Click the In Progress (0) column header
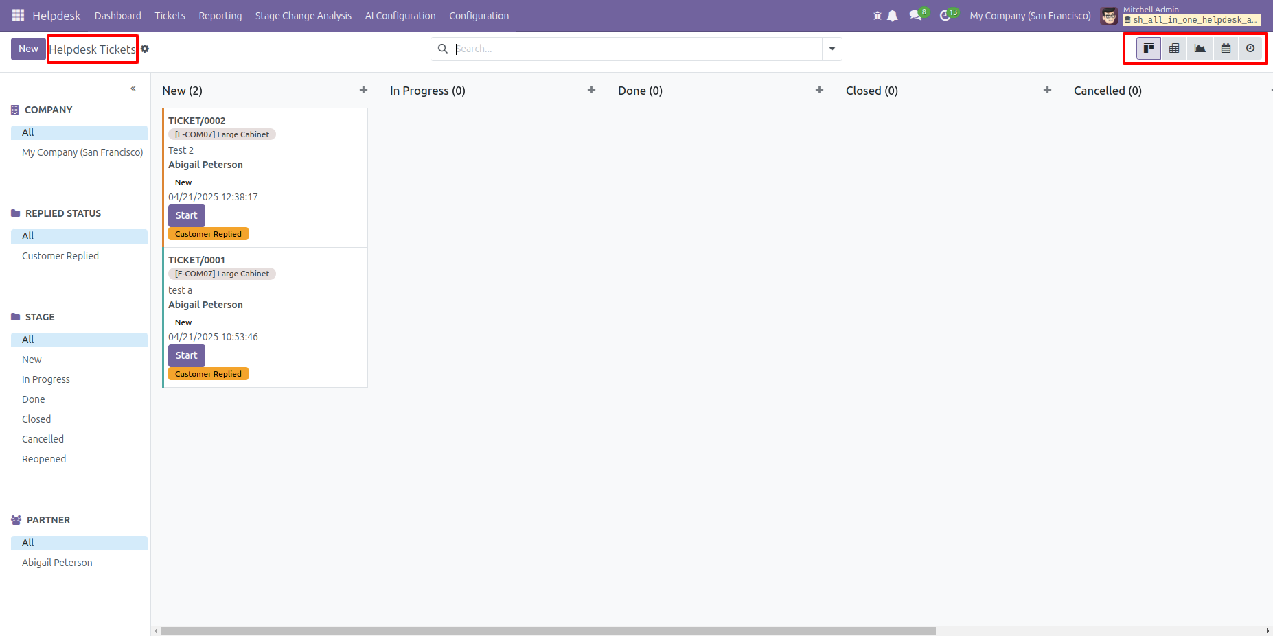This screenshot has height=636, width=1273. (x=428, y=91)
